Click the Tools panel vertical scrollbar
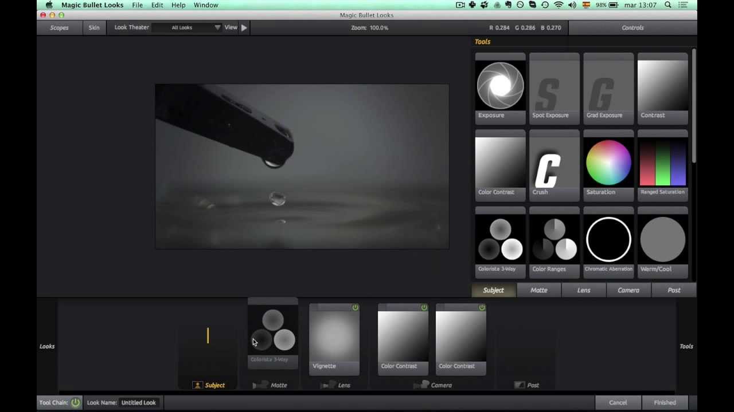 (694, 106)
